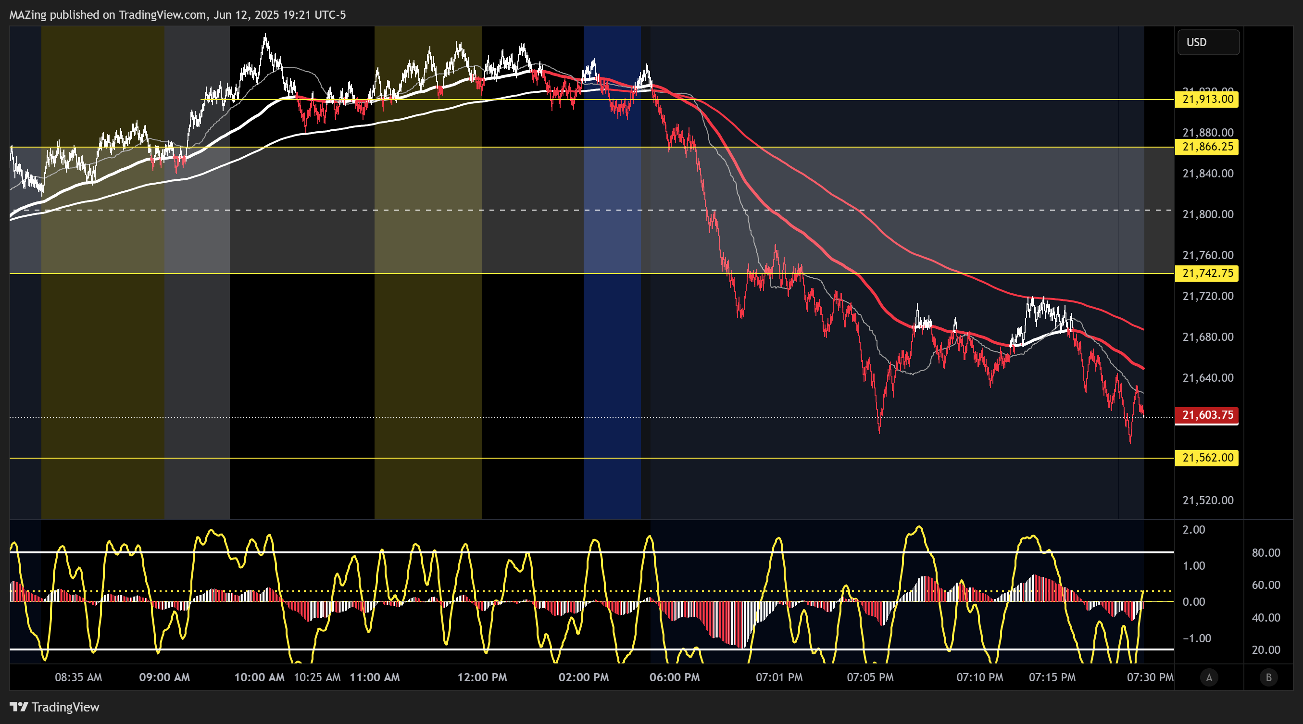The image size is (1303, 724).
Task: Click the 20.00 indicator scale value
Action: [1266, 649]
